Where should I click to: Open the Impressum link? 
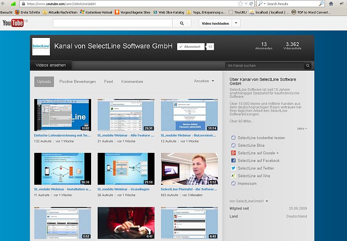pyautogui.click(x=247, y=183)
